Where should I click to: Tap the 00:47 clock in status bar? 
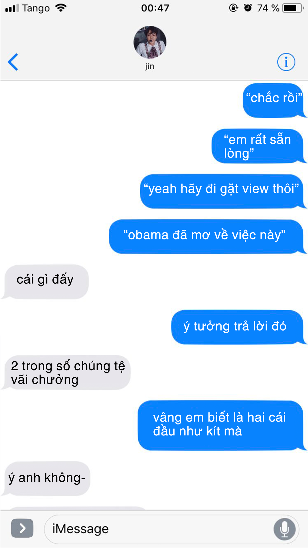[x=155, y=8]
